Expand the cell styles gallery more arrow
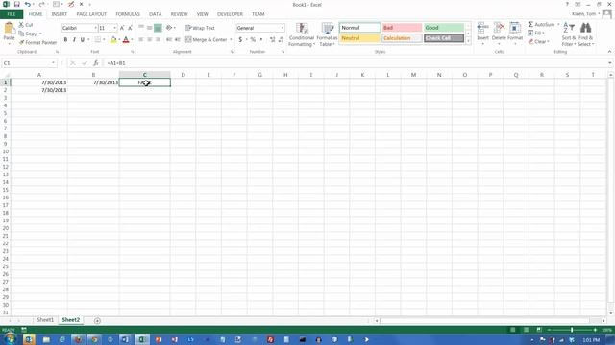Image resolution: width=615 pixels, height=345 pixels. [468, 41]
